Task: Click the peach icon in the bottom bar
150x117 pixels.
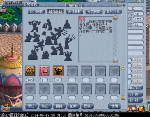Action: [x=134, y=109]
